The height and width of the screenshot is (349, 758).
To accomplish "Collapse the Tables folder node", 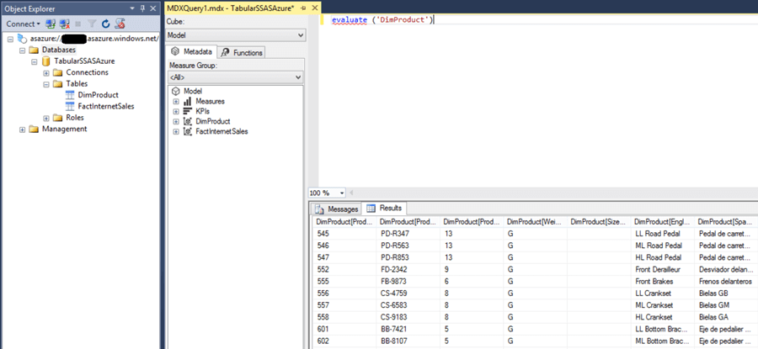I will point(46,84).
